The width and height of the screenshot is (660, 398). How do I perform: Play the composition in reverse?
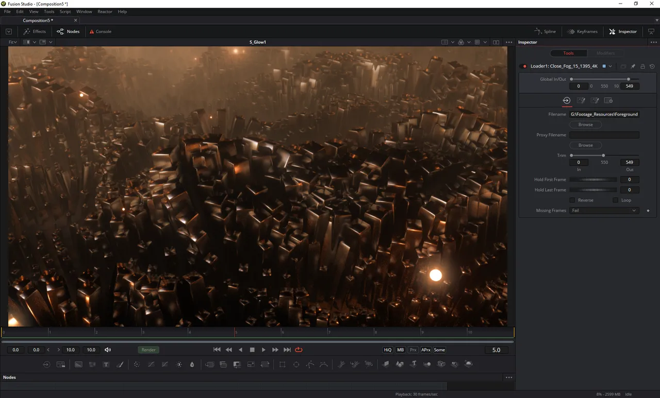pos(240,350)
